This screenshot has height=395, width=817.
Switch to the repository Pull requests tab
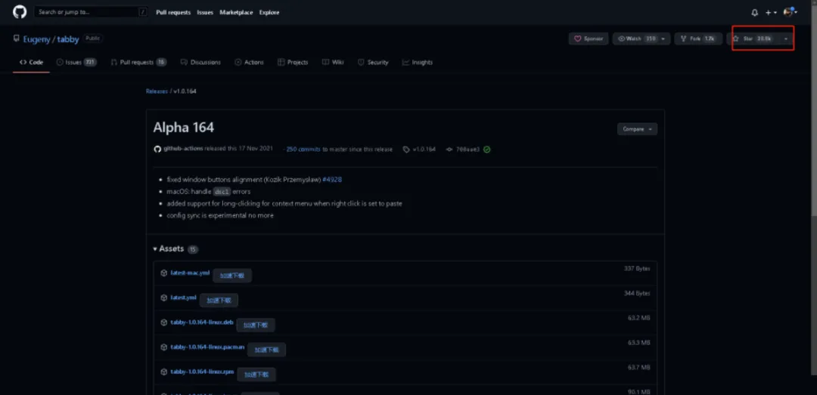[x=138, y=63]
